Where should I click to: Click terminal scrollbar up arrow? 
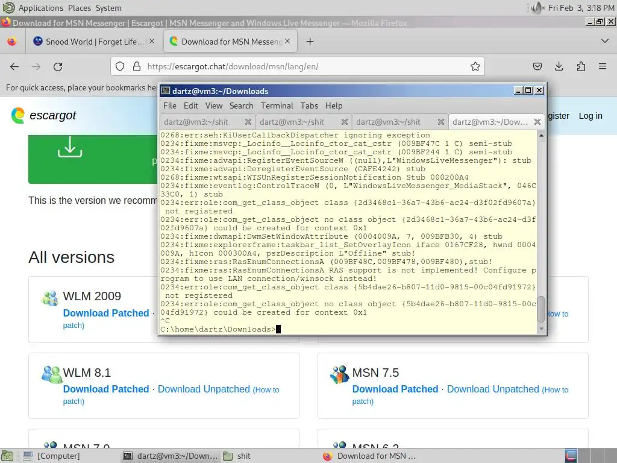tap(542, 136)
